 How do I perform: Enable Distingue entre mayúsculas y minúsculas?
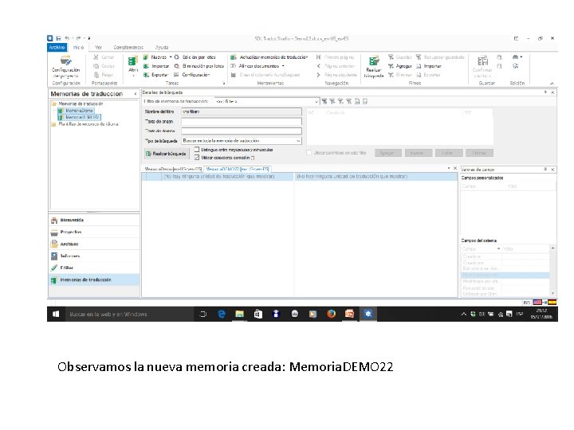pos(197,150)
